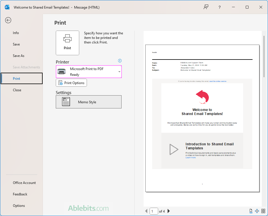Close the message window
This screenshot has width=268, height=216.
(261, 7)
